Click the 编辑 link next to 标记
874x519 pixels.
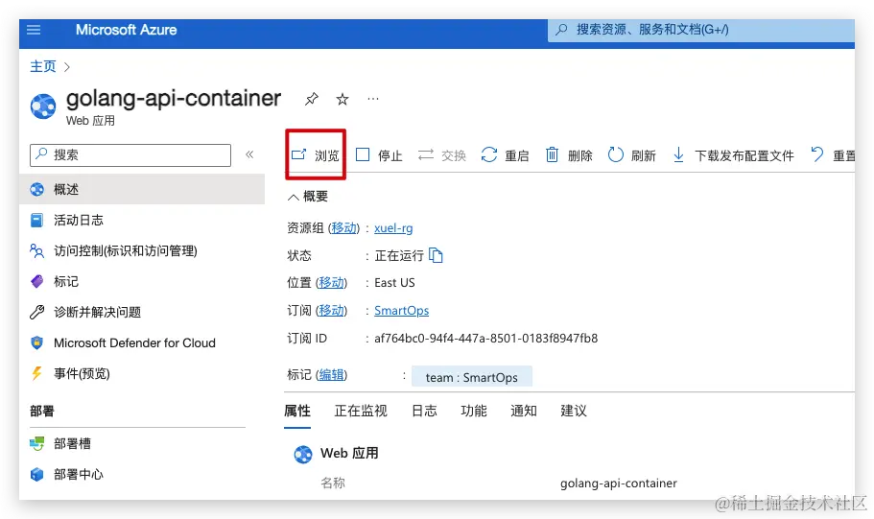(x=331, y=374)
